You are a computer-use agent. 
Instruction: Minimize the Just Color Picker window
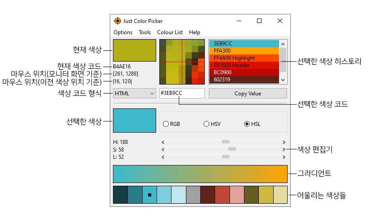click(x=239, y=21)
